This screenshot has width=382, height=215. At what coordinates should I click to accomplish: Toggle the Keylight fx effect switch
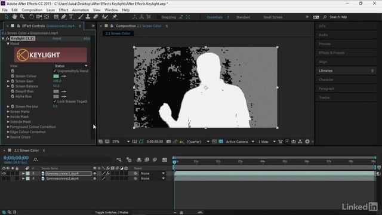[8, 38]
